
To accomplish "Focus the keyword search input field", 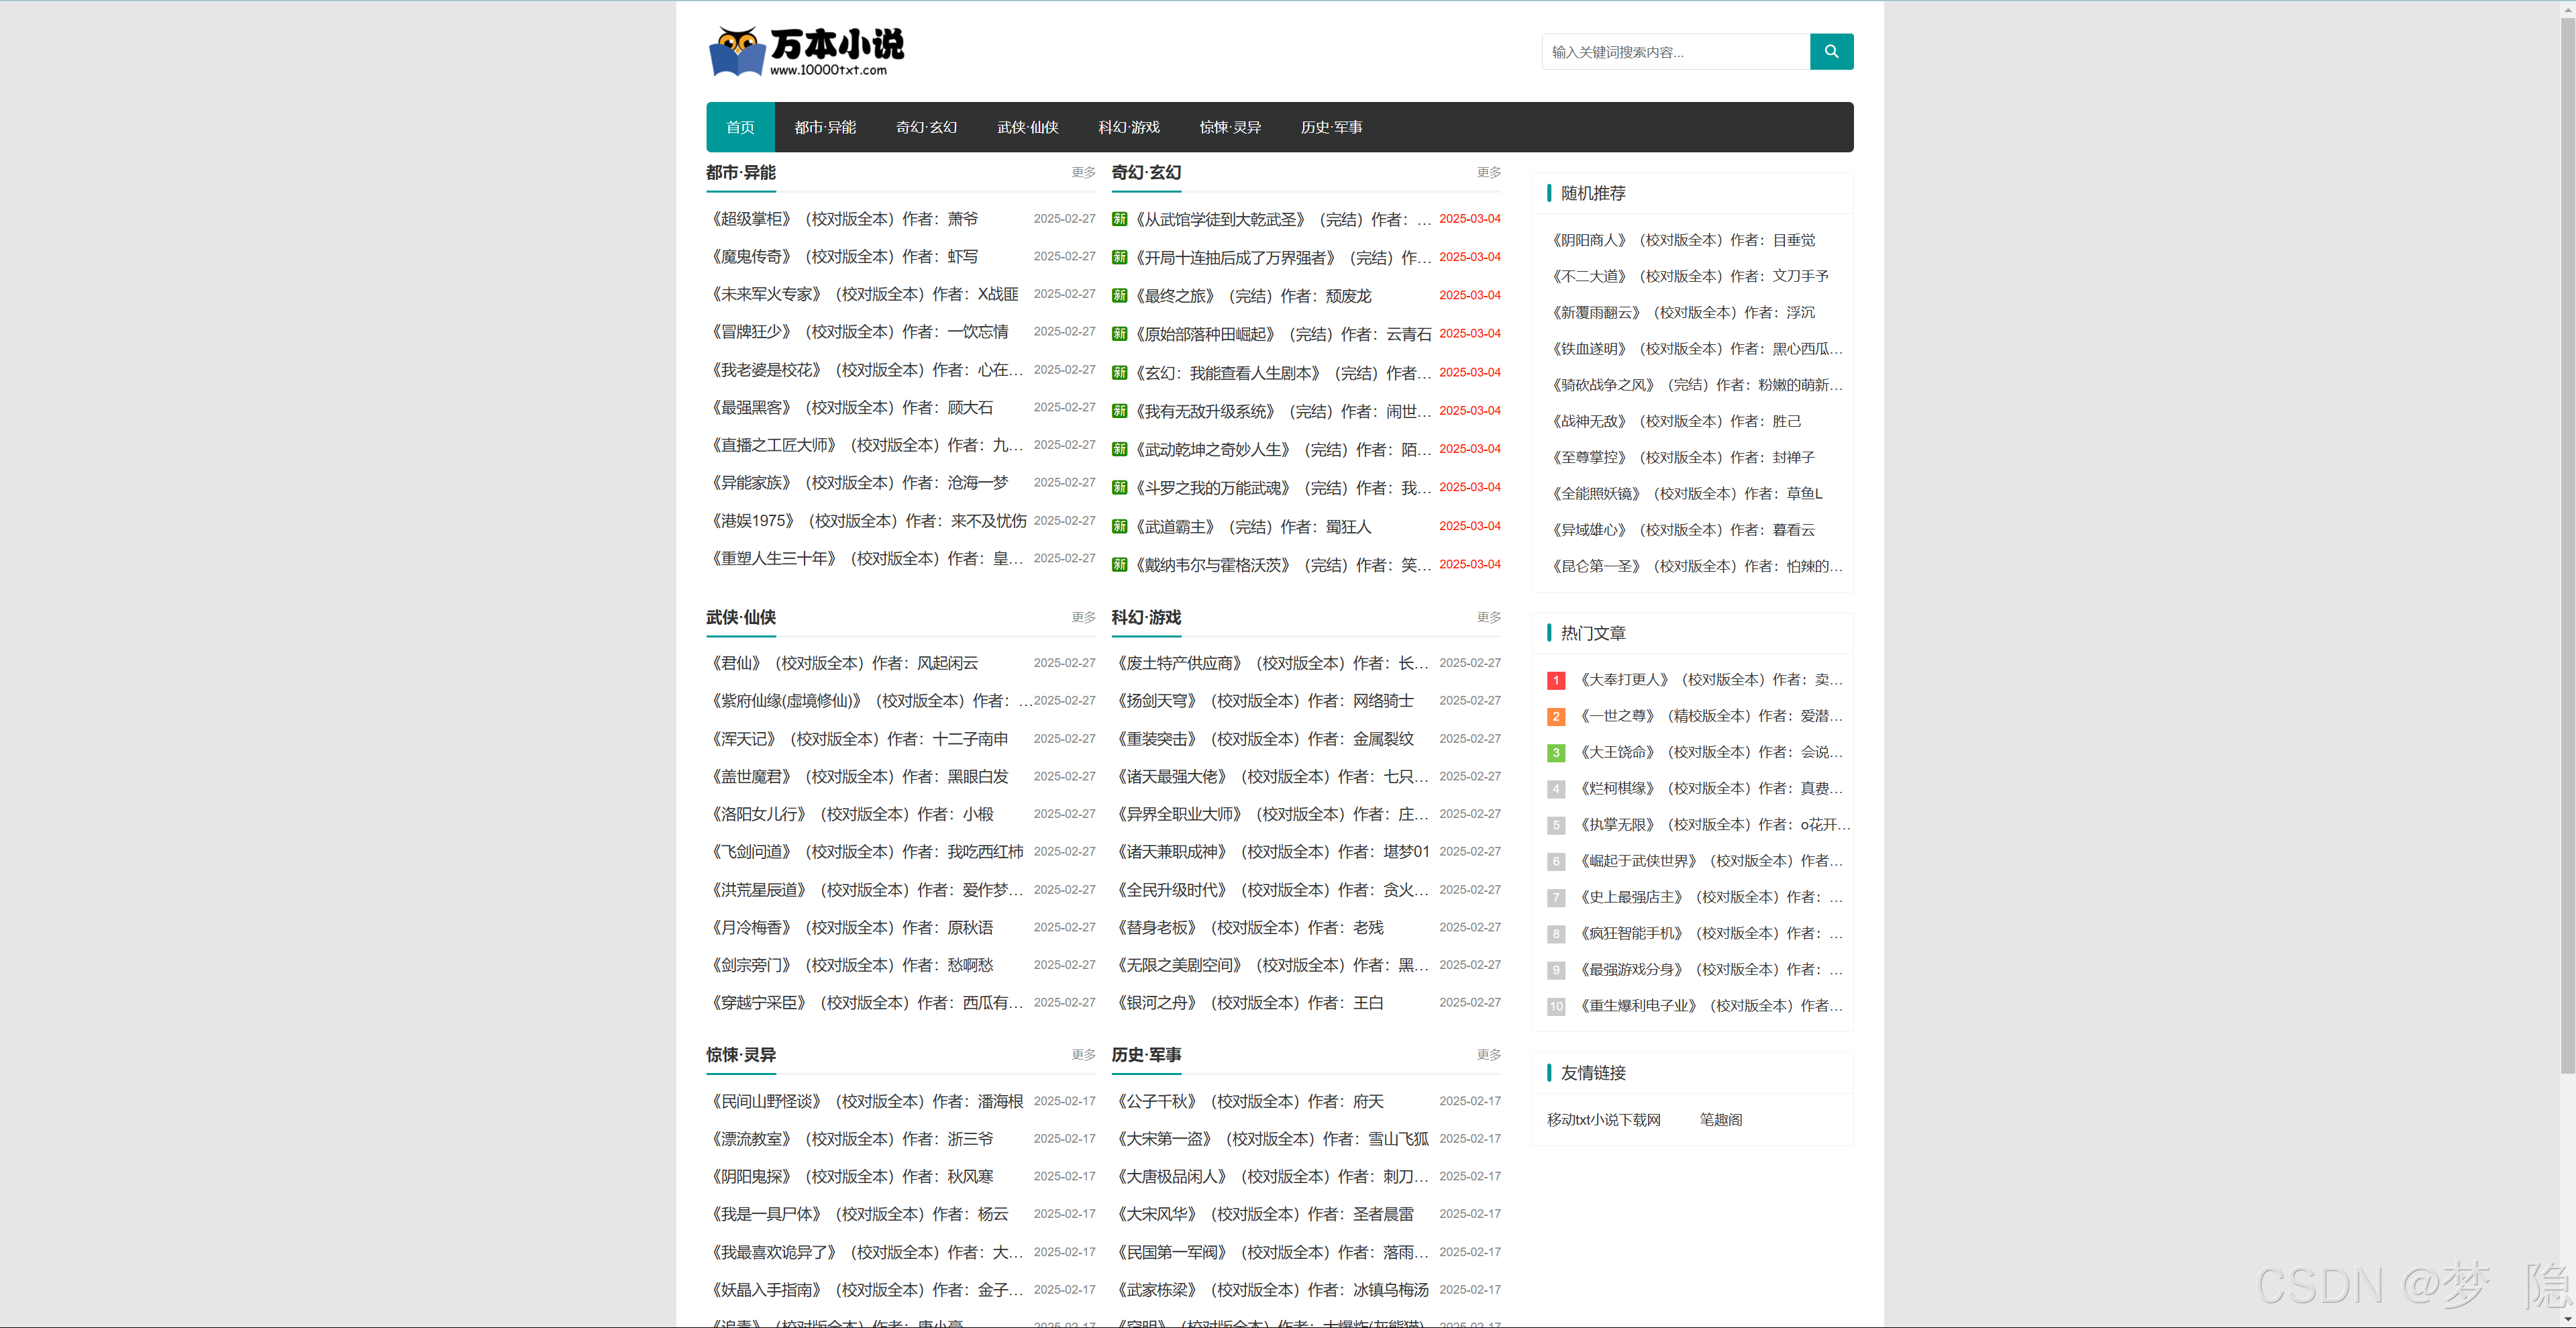I will tap(1675, 52).
